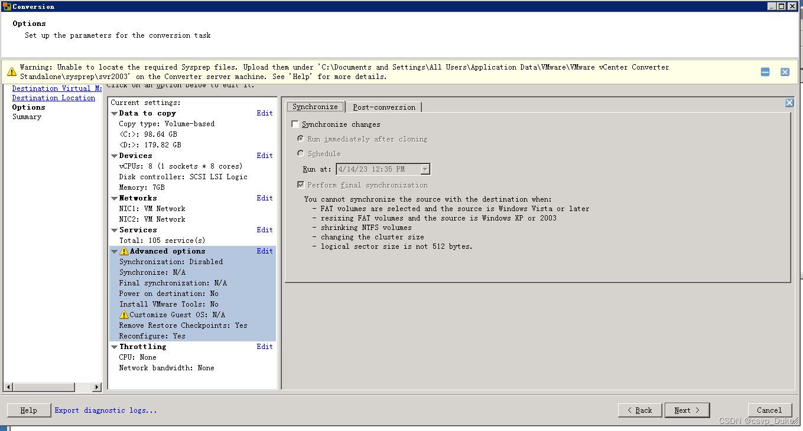Select the Schedule radio button

[x=301, y=153]
